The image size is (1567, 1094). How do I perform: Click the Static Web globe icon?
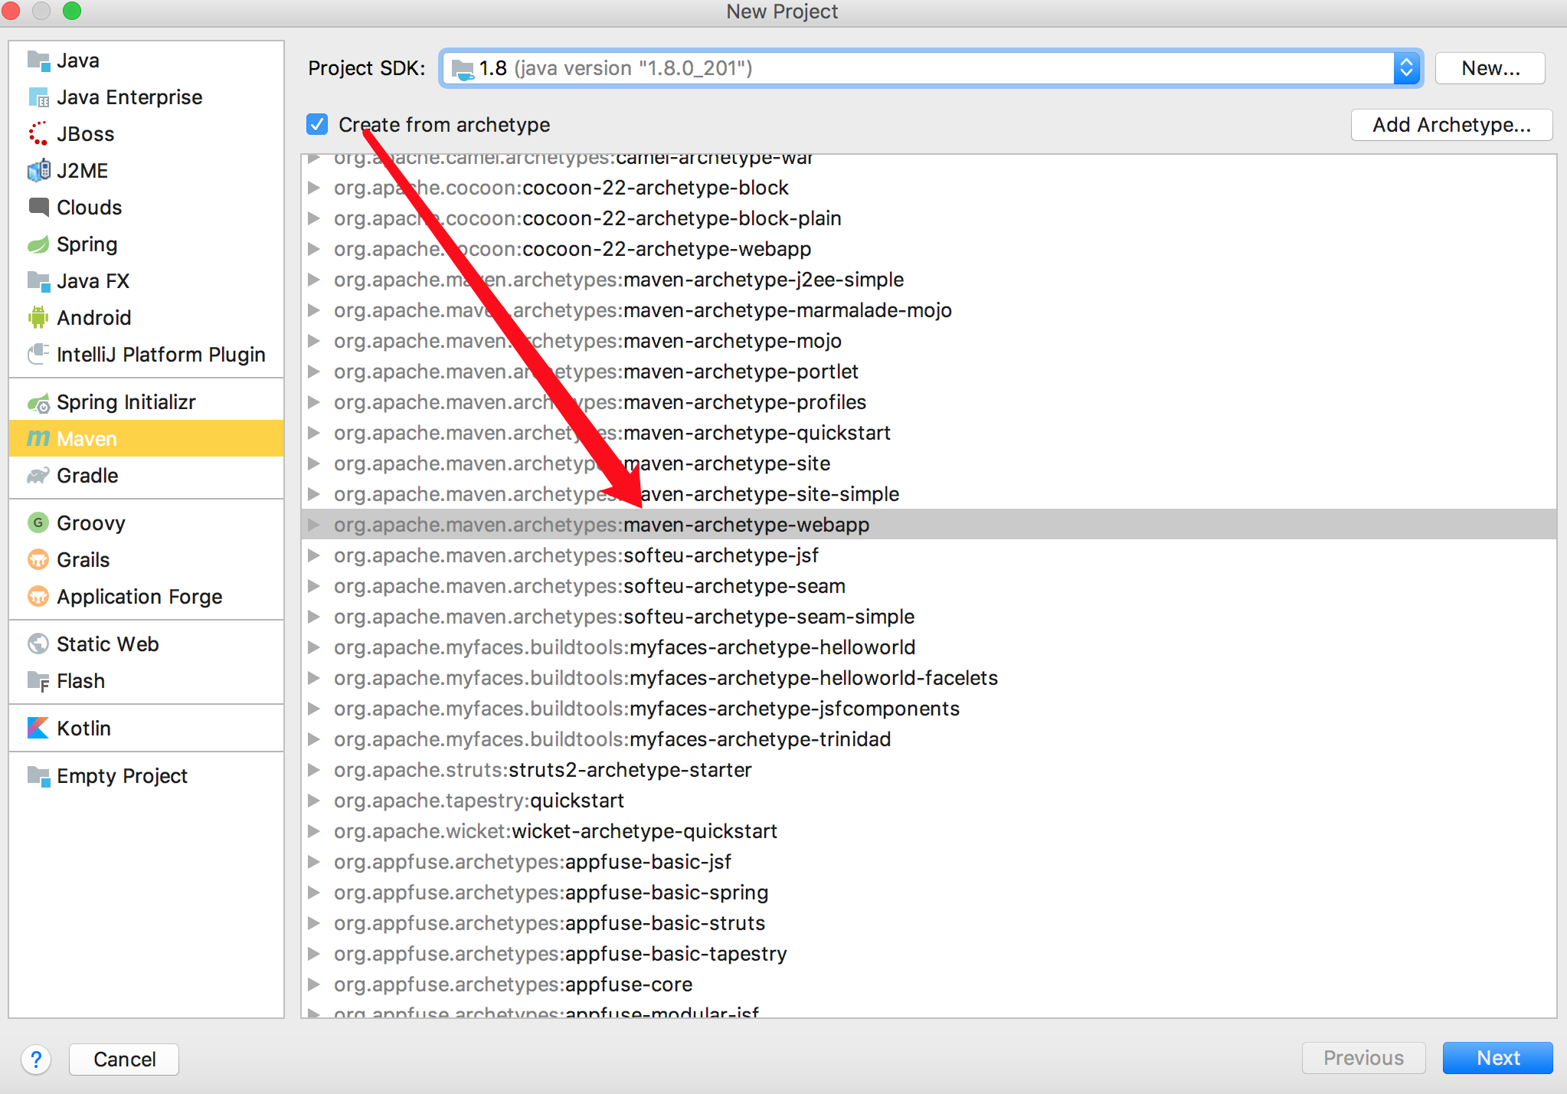click(38, 644)
